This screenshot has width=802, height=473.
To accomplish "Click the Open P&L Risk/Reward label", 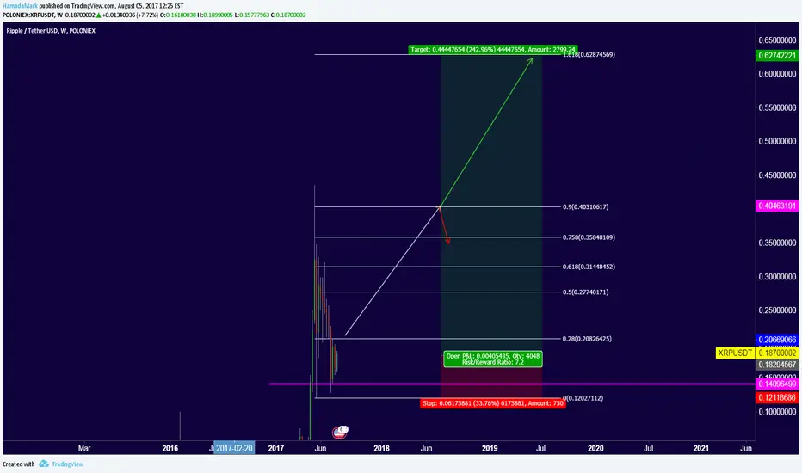I will coord(493,359).
